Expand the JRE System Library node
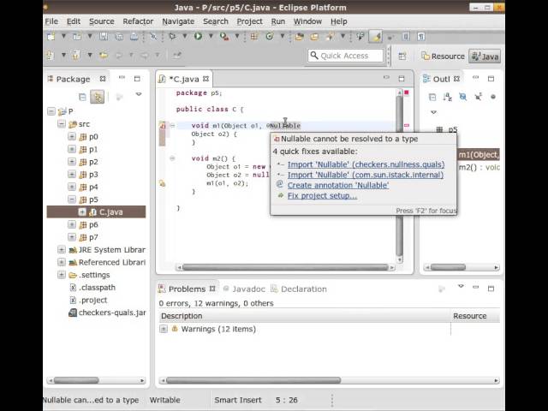The height and width of the screenshot is (411, 548). [x=62, y=250]
